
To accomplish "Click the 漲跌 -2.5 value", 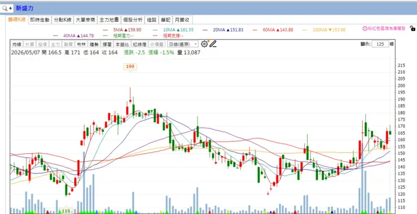I will [x=135, y=52].
